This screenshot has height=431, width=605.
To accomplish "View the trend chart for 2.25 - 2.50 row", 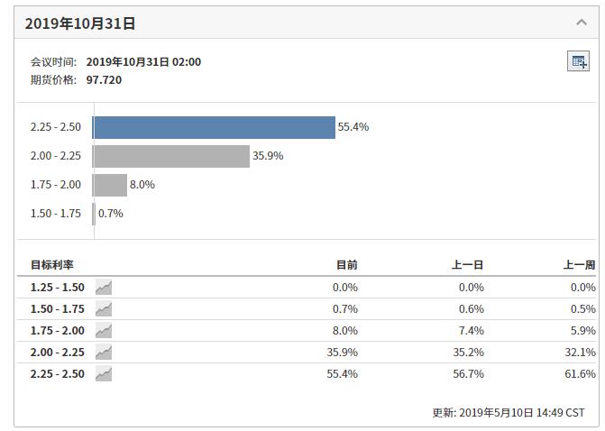I will [x=104, y=374].
